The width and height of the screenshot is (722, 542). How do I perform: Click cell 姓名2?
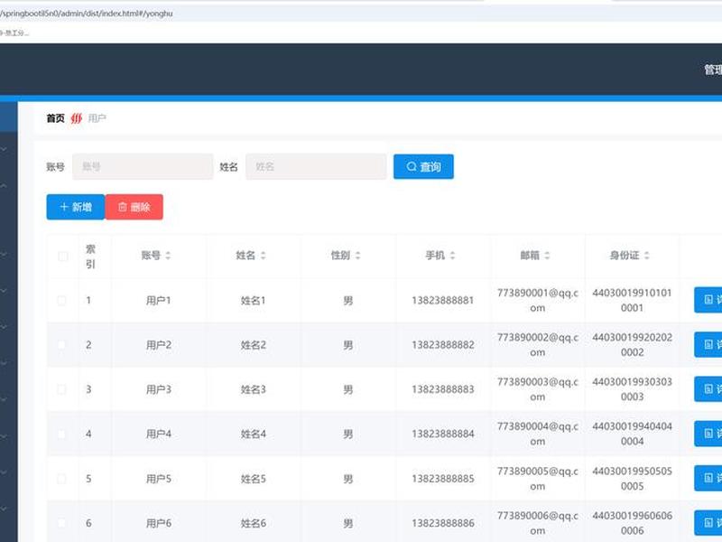click(254, 345)
